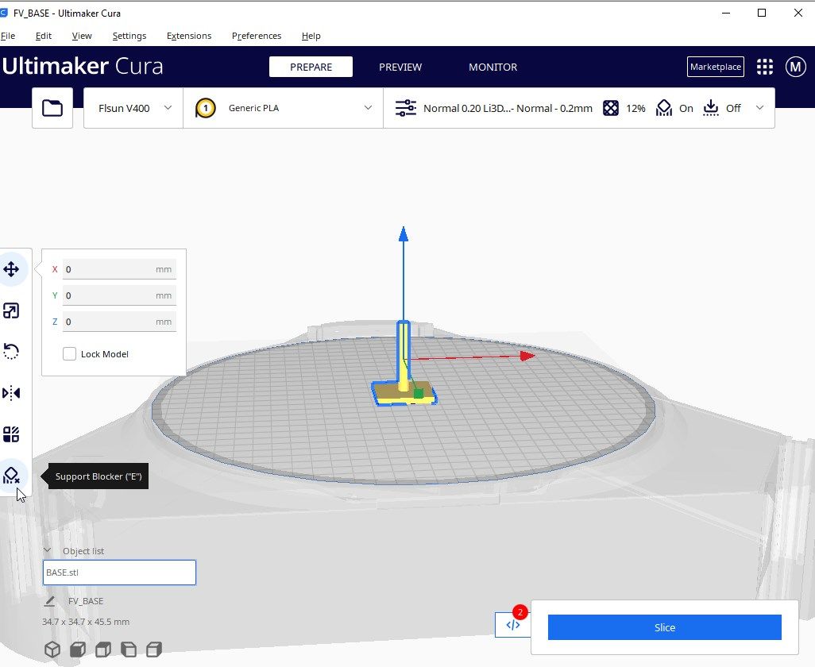The height and width of the screenshot is (667, 815).
Task: Select BASE.stl in object list
Action: (119, 573)
